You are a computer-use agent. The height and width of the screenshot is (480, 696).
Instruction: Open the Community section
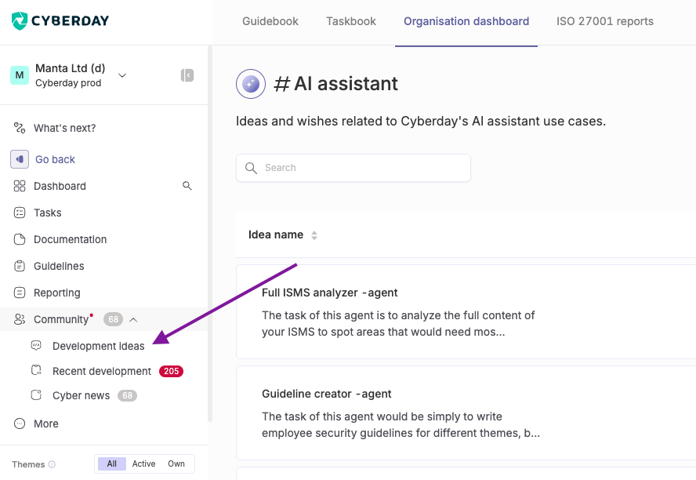click(61, 319)
